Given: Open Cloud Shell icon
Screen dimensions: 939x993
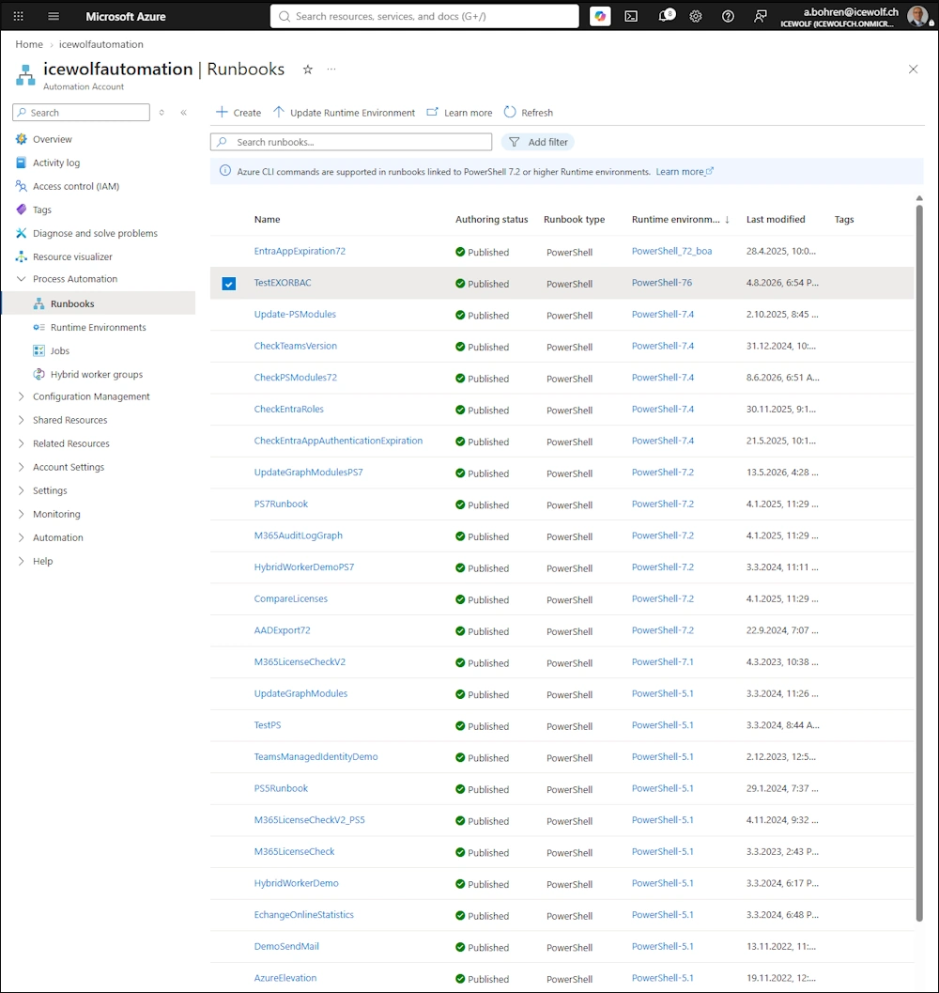Looking at the screenshot, I should tap(631, 17).
